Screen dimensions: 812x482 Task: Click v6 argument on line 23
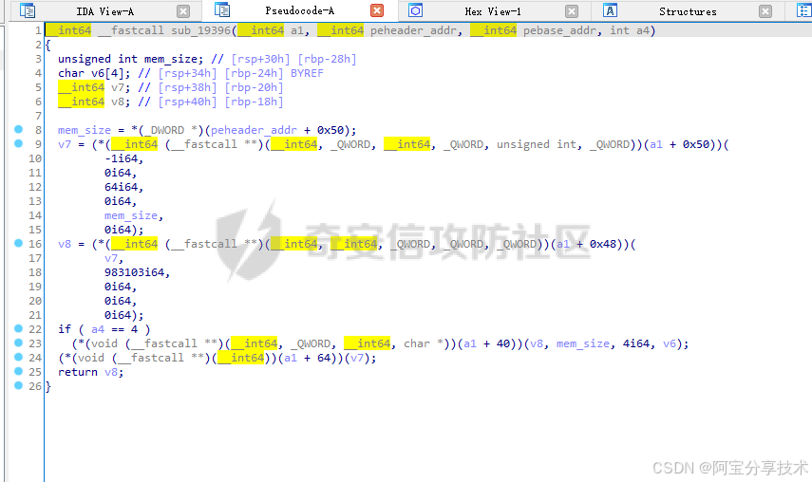point(670,343)
